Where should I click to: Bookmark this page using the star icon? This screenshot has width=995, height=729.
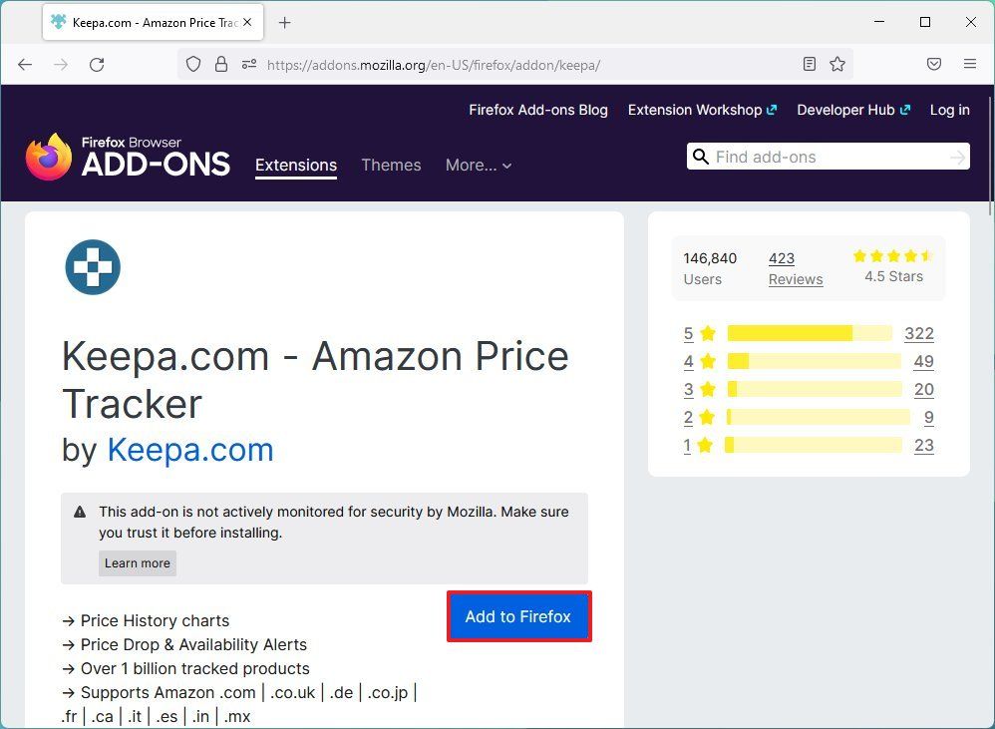(x=837, y=63)
